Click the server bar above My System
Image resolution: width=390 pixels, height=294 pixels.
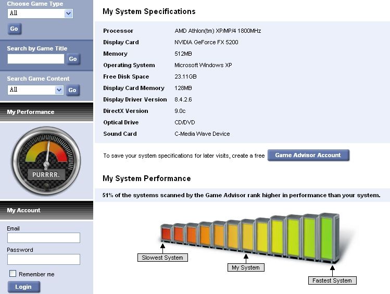[247, 235]
